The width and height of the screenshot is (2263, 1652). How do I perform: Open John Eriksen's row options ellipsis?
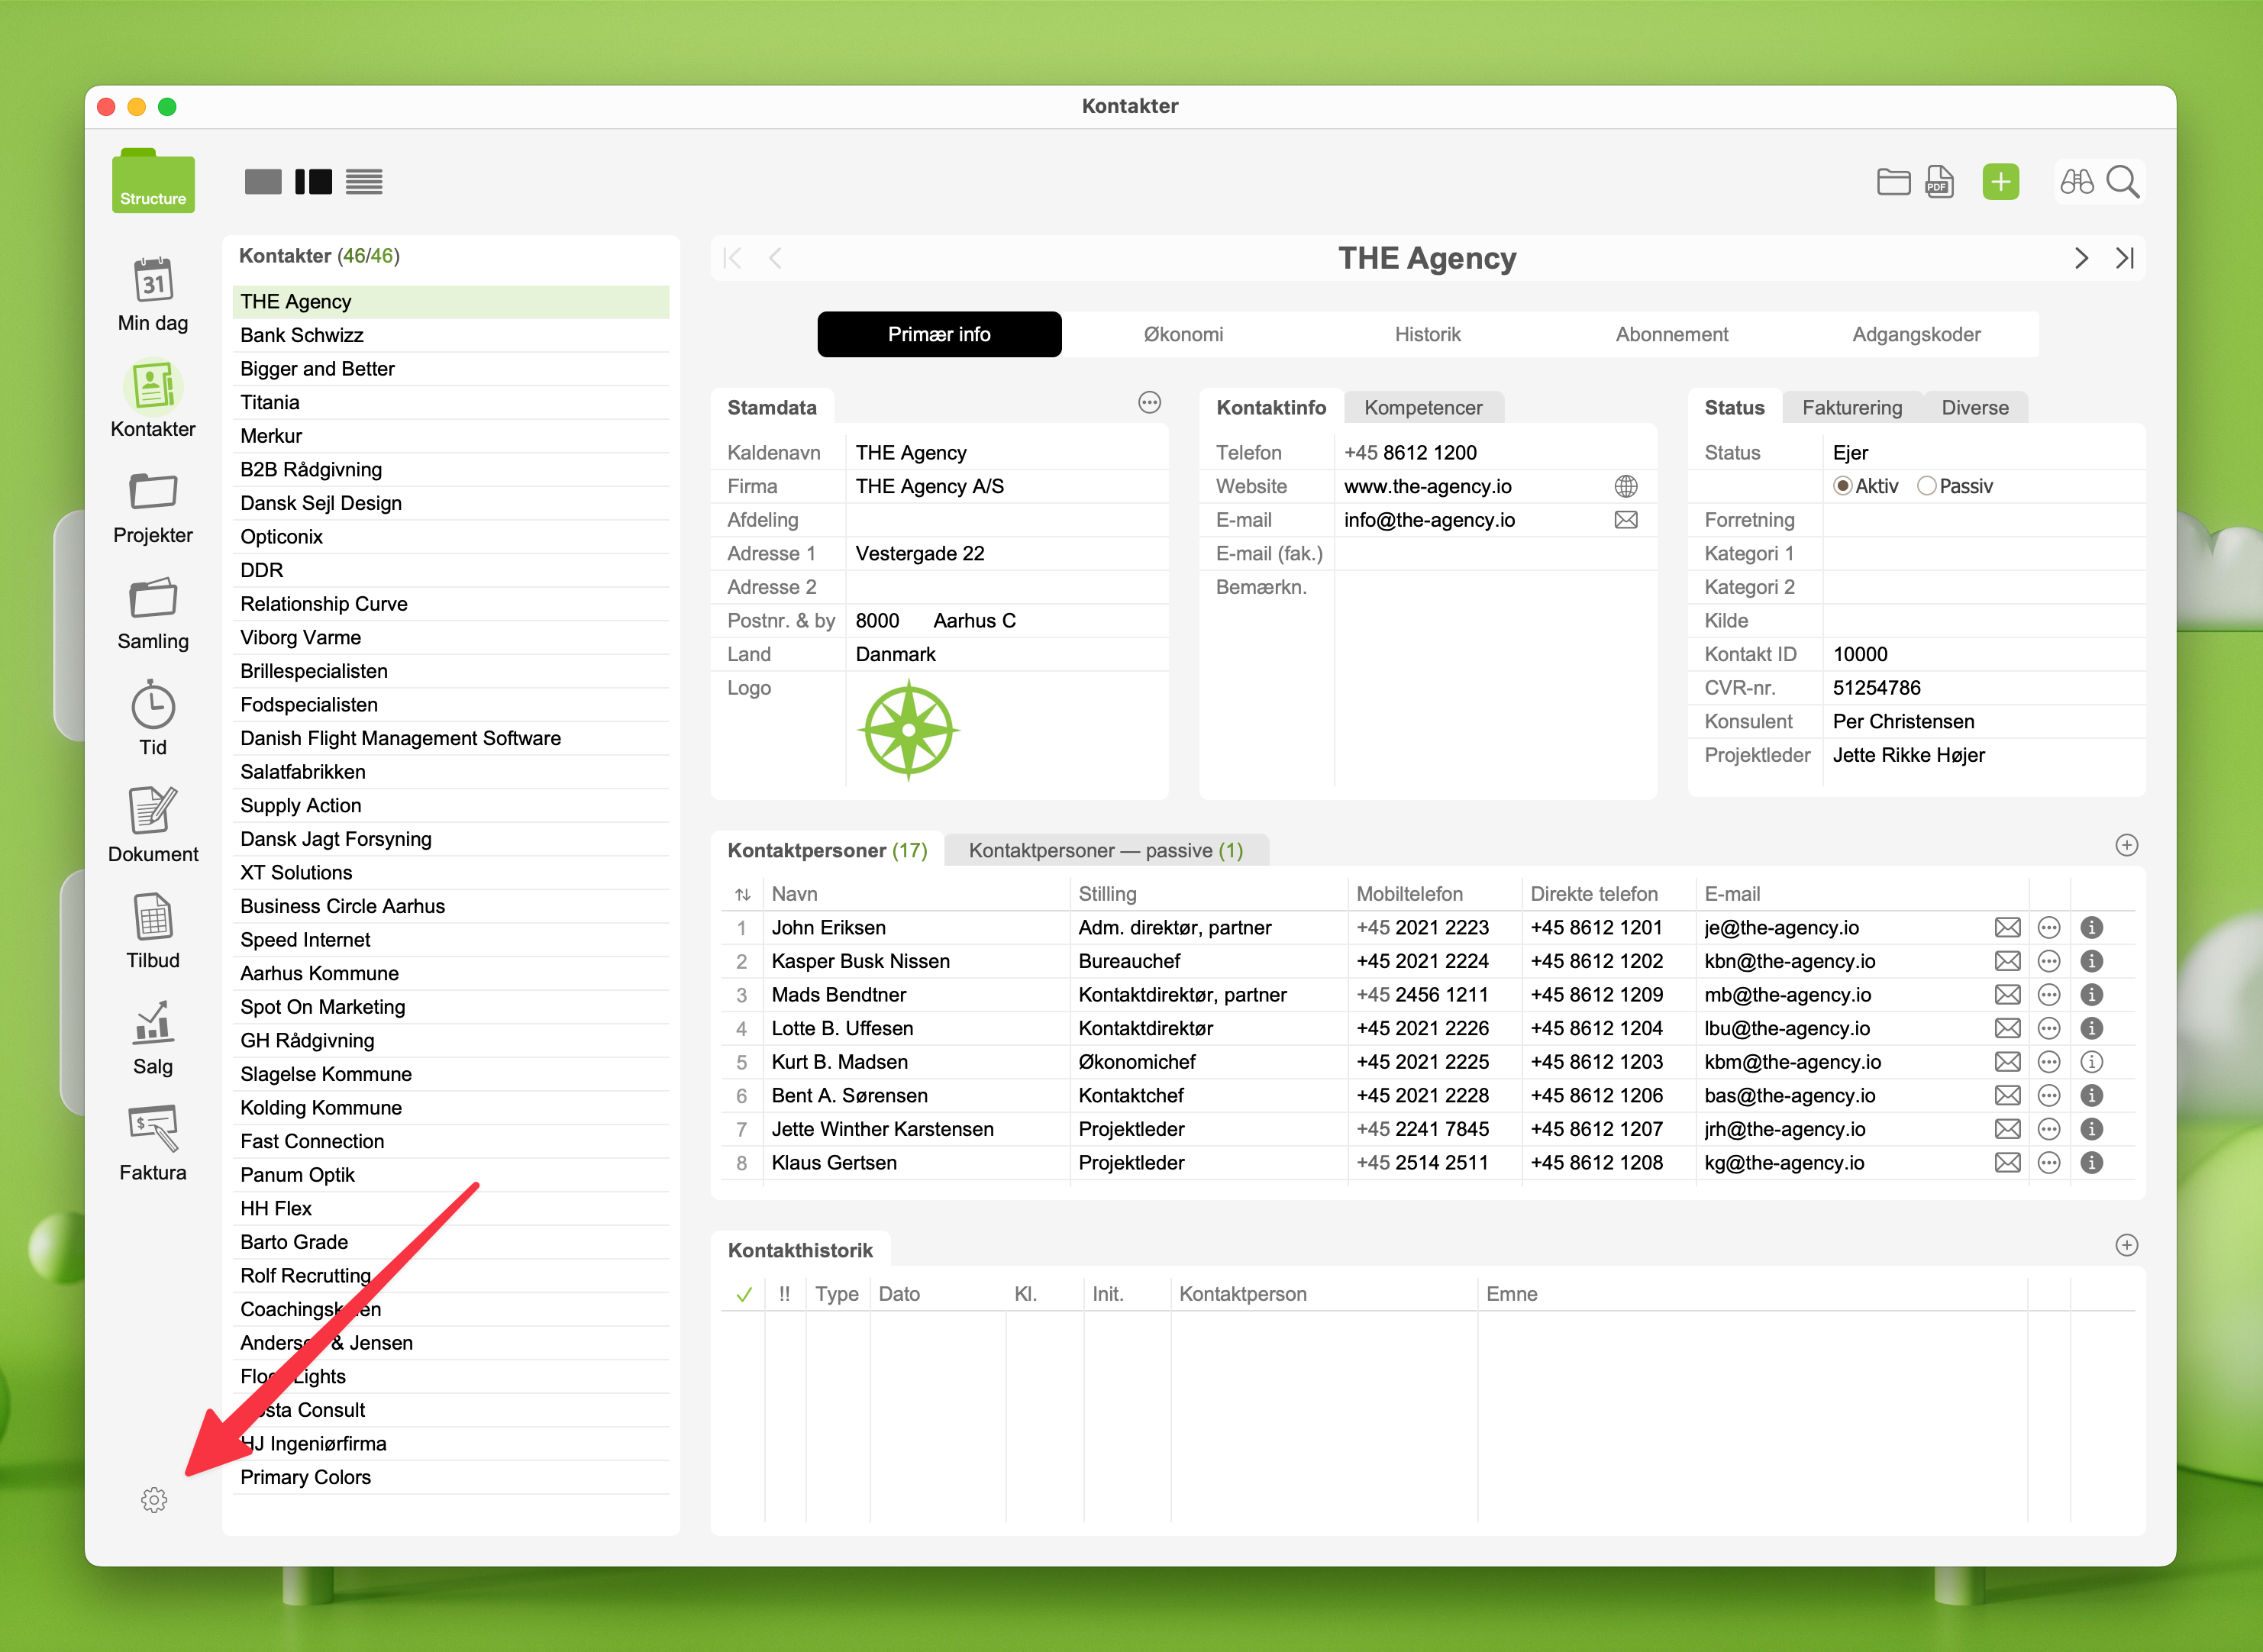click(2049, 927)
